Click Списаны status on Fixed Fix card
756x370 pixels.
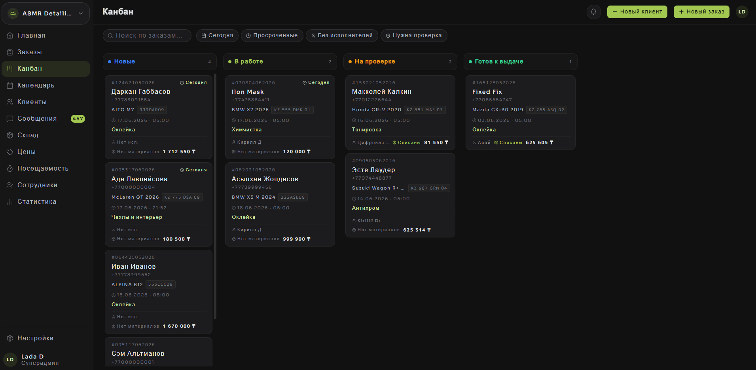(508, 142)
